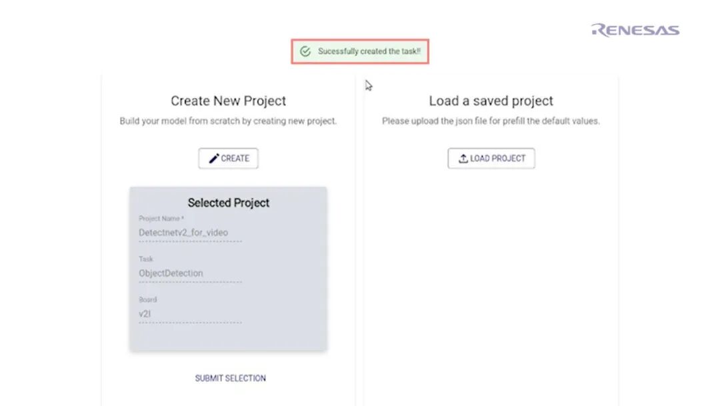Submit the selection via SUBMIT SELECTION
720x406 pixels.
pyautogui.click(x=230, y=378)
